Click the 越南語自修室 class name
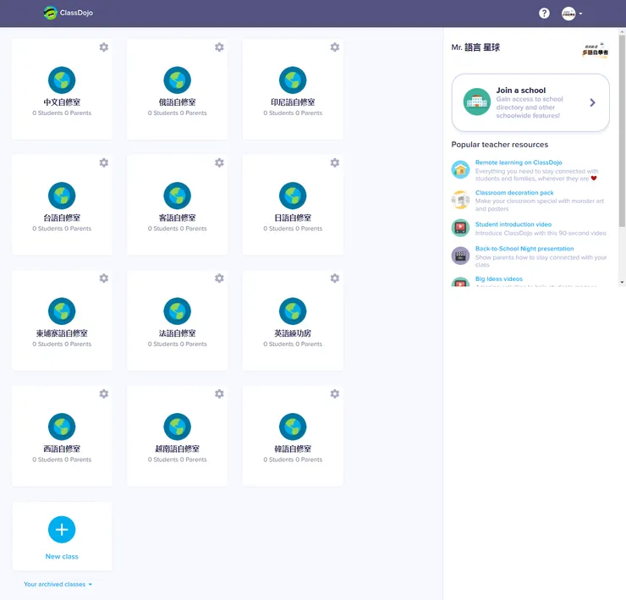Image resolution: width=626 pixels, height=600 pixels. tap(178, 449)
